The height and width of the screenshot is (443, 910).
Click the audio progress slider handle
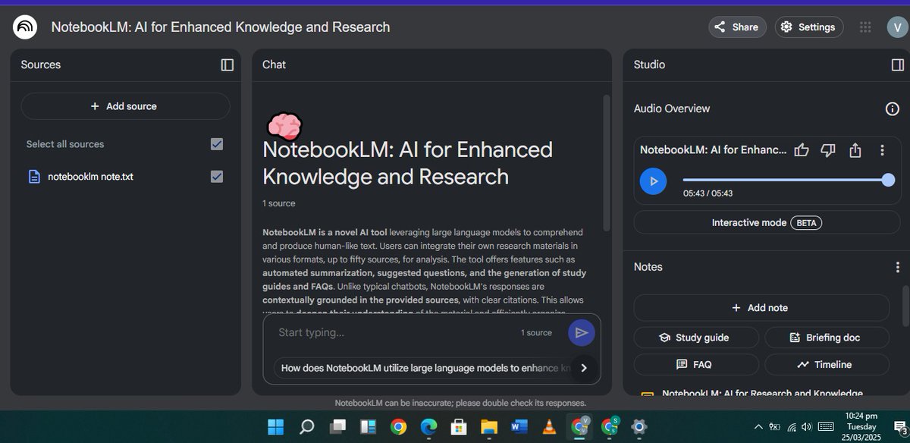pos(888,180)
